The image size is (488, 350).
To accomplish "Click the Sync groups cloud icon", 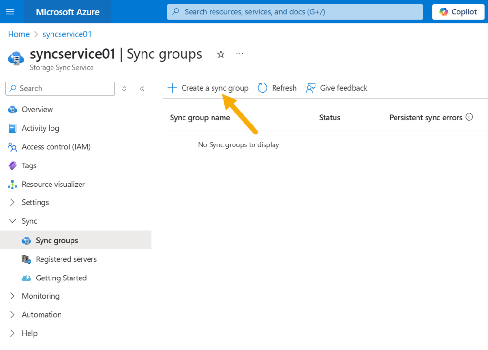I will (27, 241).
